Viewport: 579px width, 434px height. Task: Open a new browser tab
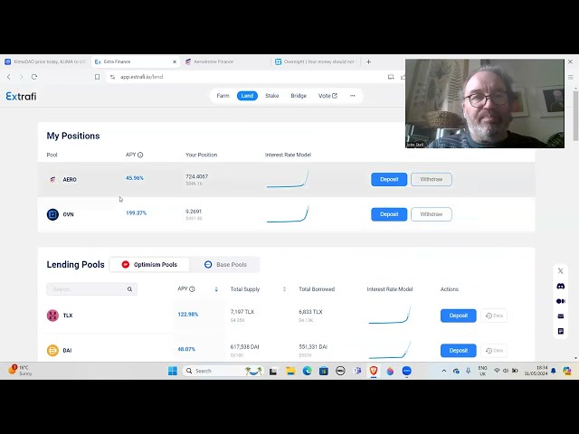pos(368,61)
